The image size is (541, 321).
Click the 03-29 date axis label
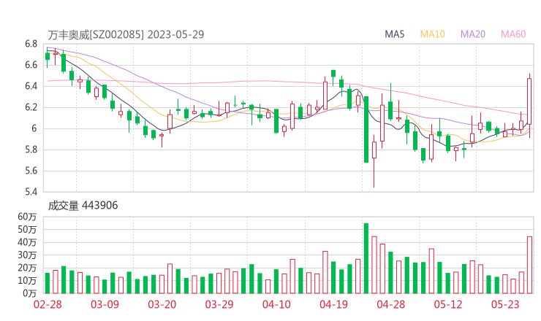pyautogui.click(x=219, y=304)
